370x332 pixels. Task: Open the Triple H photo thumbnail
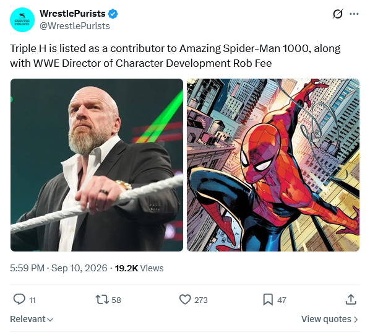tap(97, 165)
